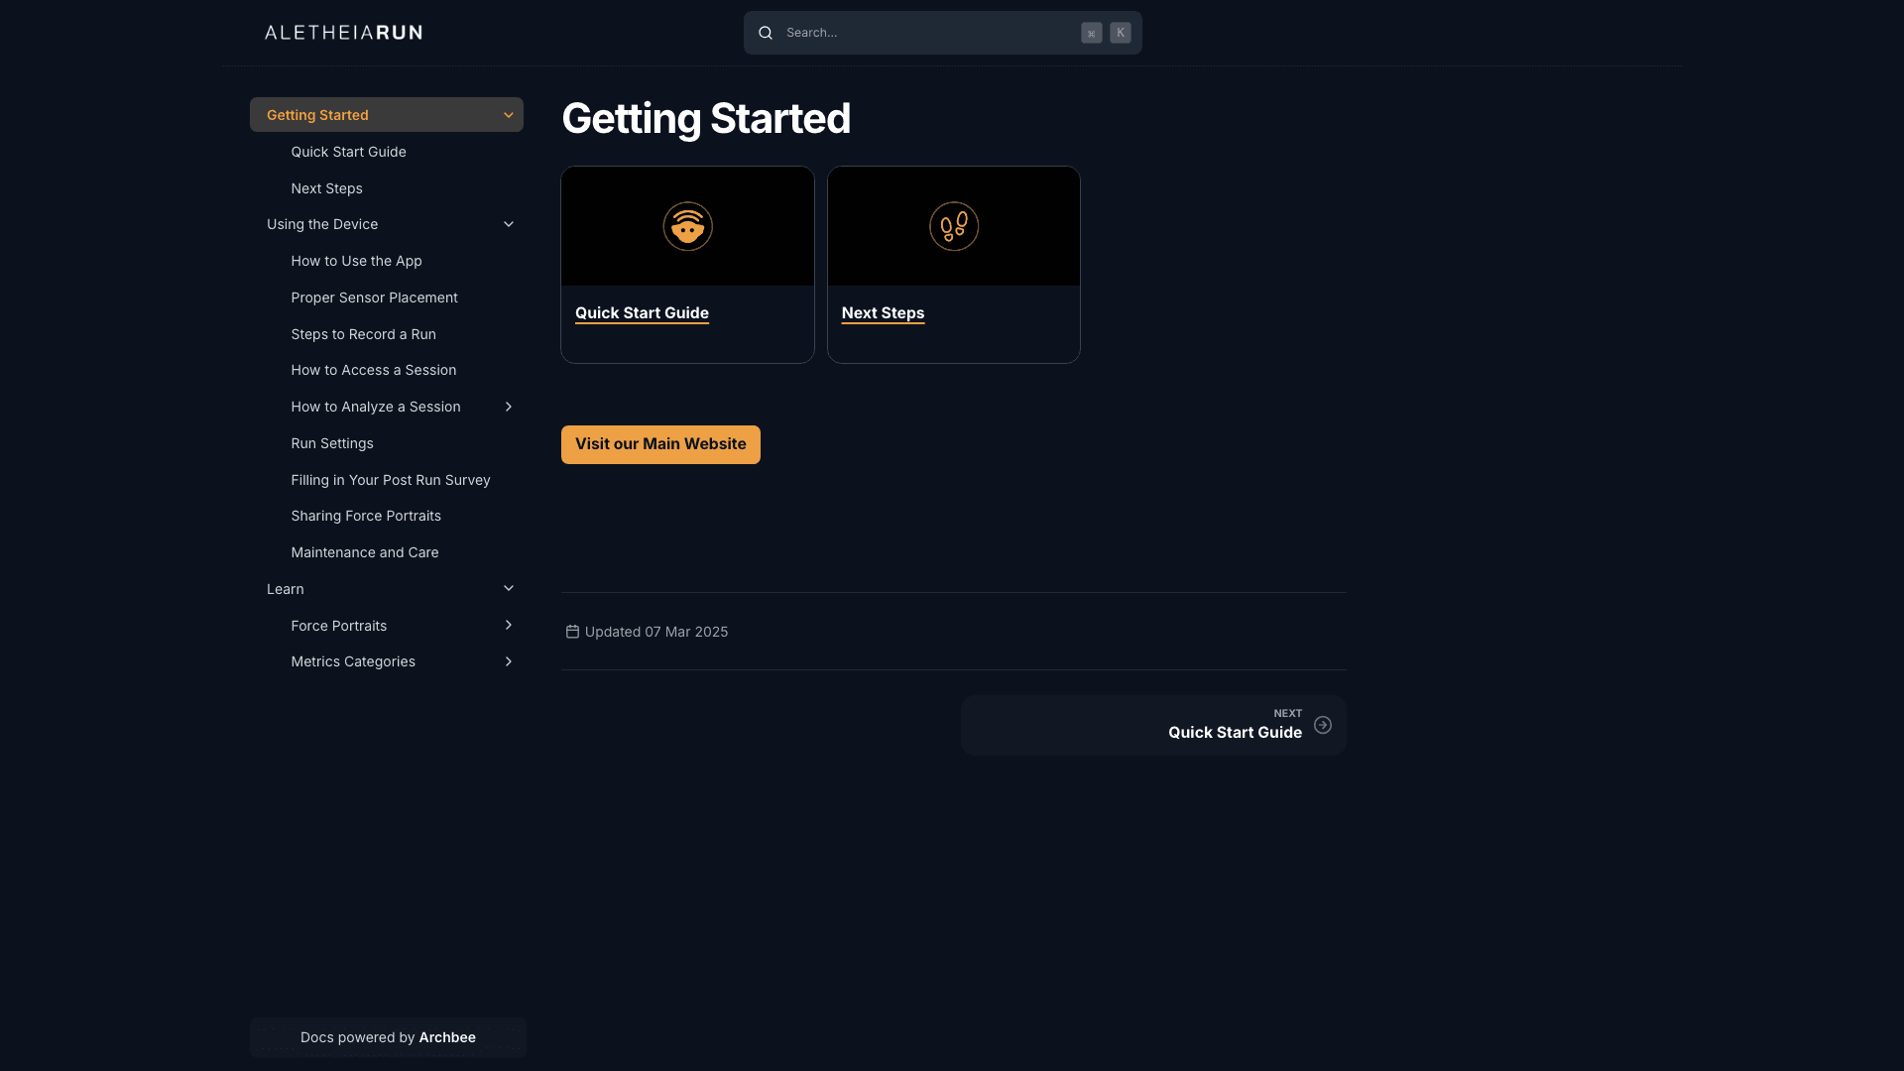Click the command key badge in the search bar
Viewport: 1904px width, 1071px height.
(x=1092, y=33)
